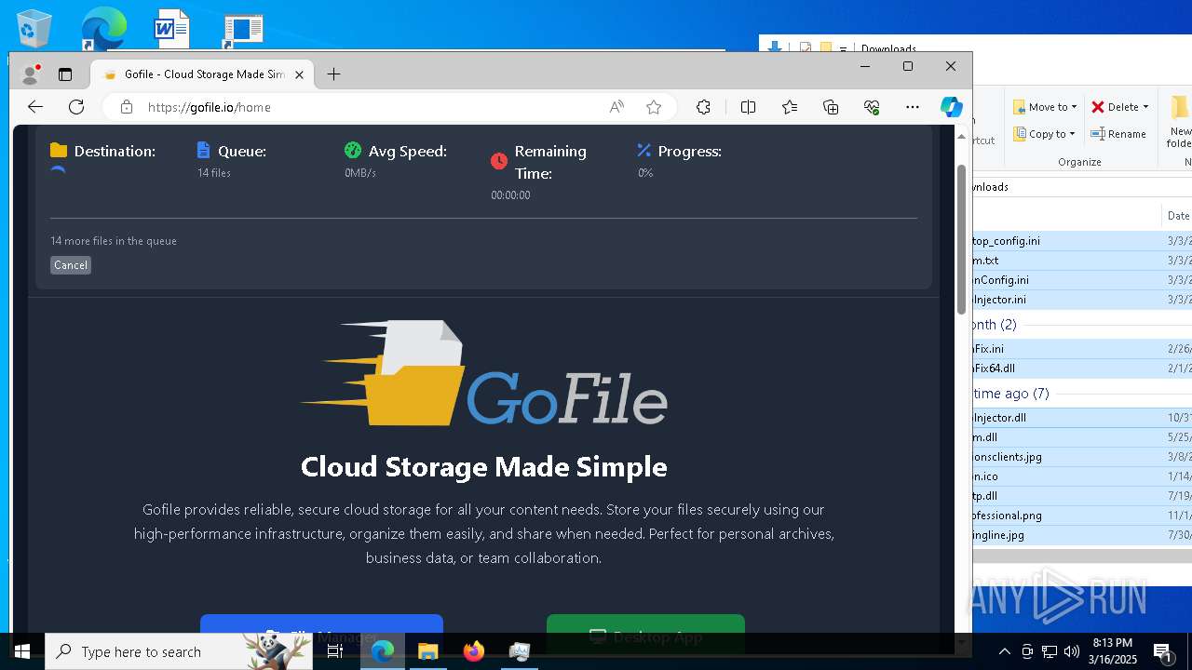The image size is (1192, 670).
Task: Select the Microsoft Edge desktop shortcut
Action: (x=102, y=28)
